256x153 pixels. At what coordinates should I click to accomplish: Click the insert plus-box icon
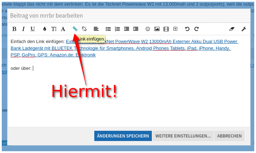point(175,29)
